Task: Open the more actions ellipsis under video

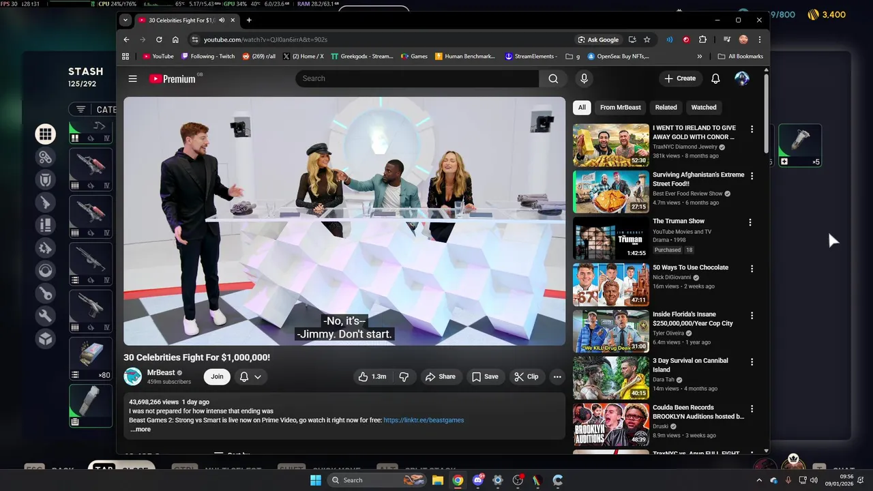Action: 557,376
